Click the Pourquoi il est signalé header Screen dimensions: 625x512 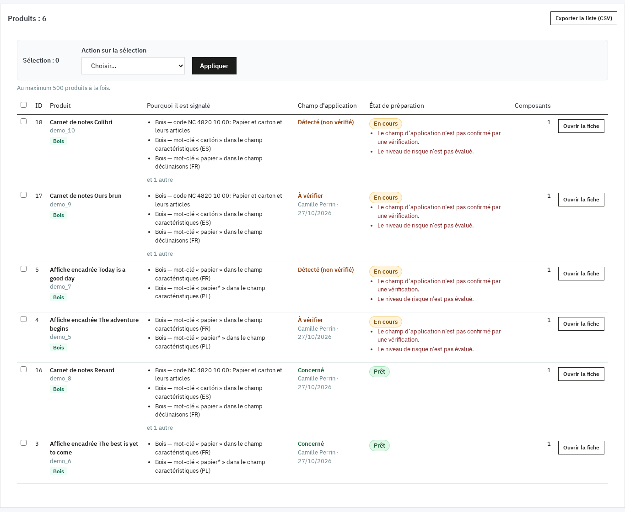tap(178, 106)
